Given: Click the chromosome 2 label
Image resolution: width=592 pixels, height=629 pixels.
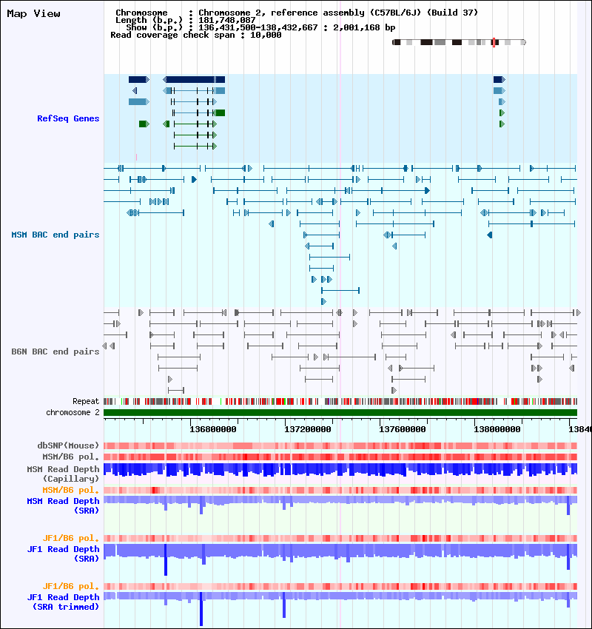Looking at the screenshot, I should tap(73, 413).
